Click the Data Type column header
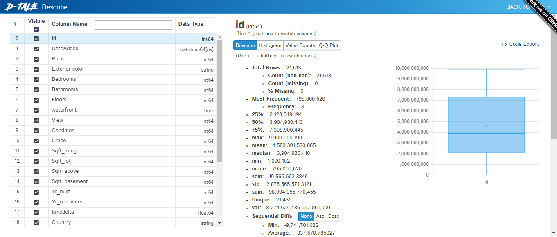The height and width of the screenshot is (237, 557). click(x=191, y=24)
